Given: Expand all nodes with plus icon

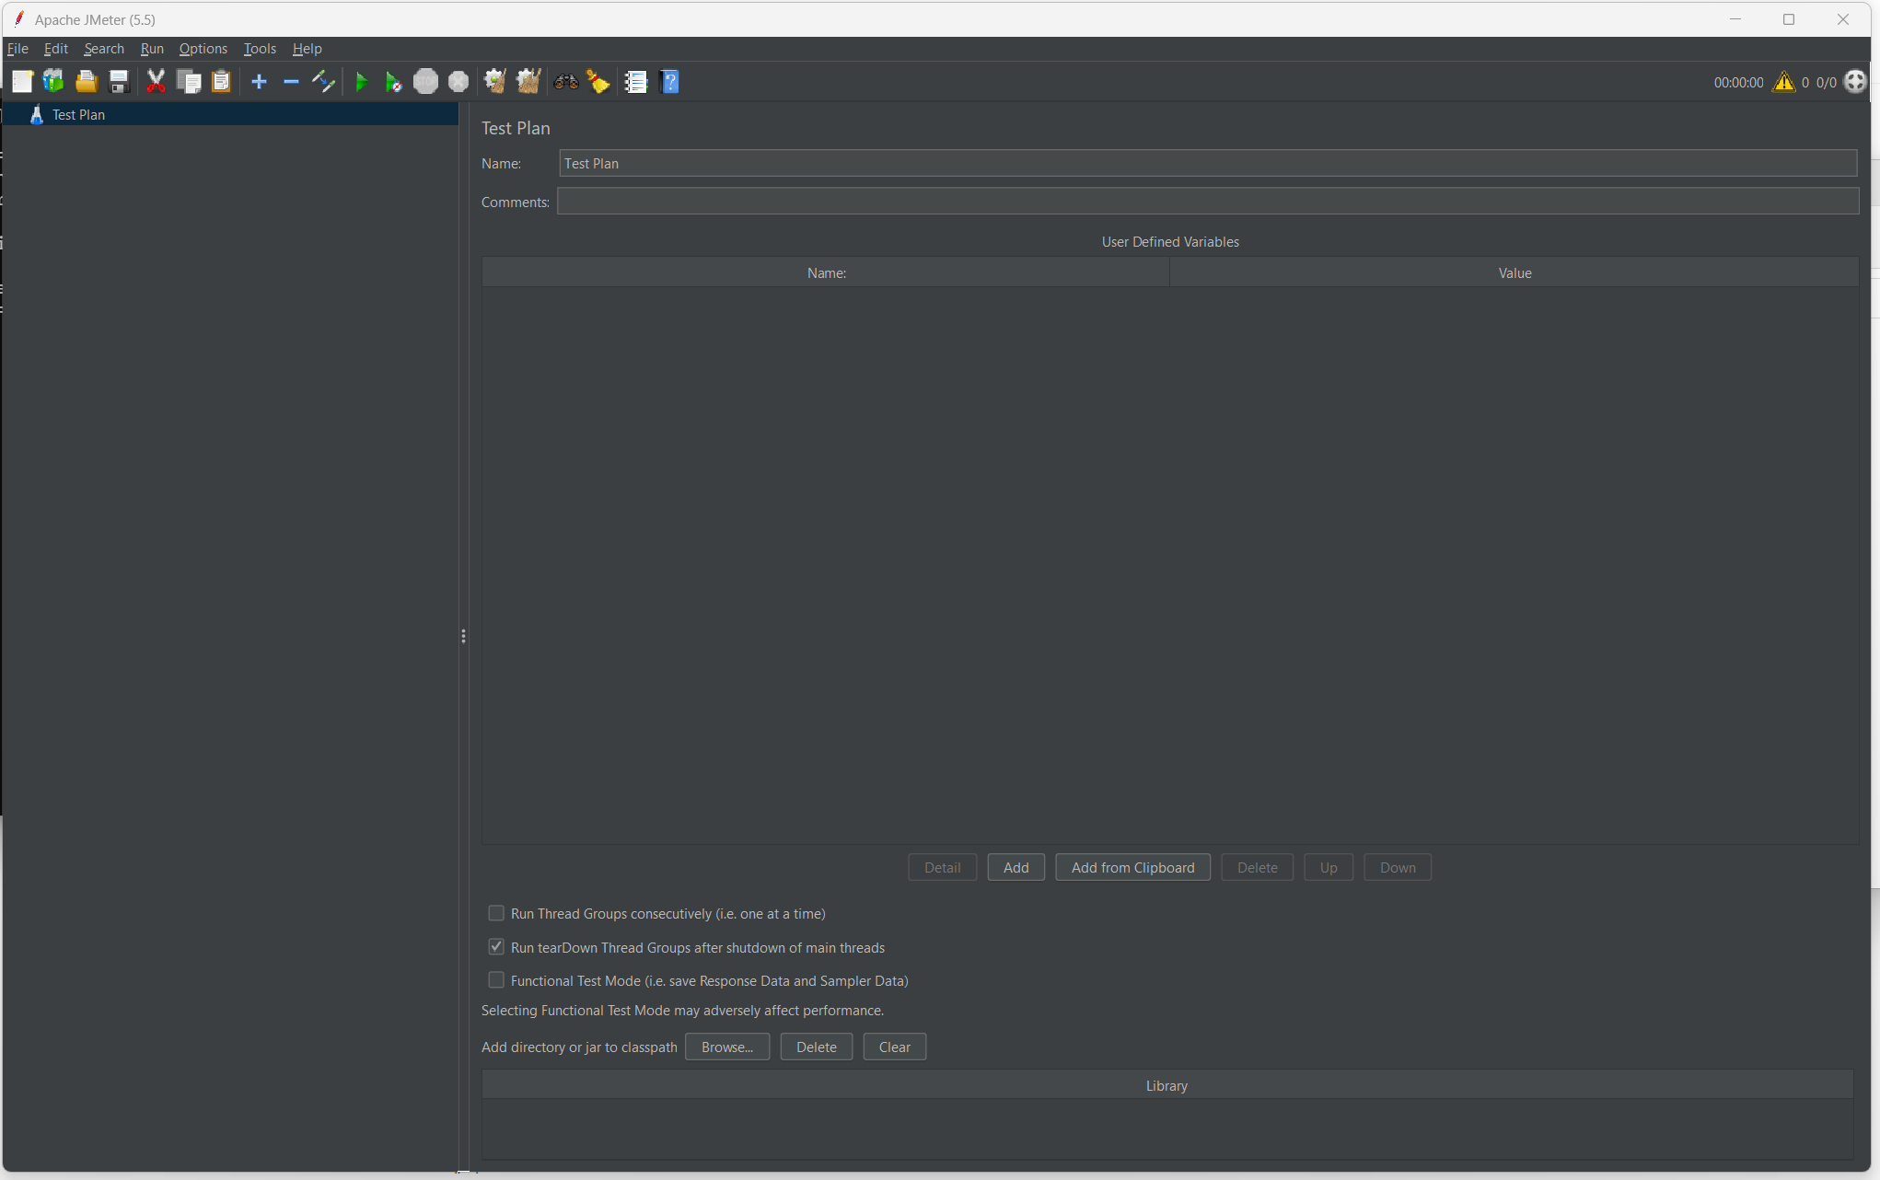Looking at the screenshot, I should pyautogui.click(x=259, y=82).
